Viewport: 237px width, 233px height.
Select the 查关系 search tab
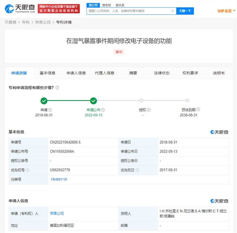click(120, 5)
